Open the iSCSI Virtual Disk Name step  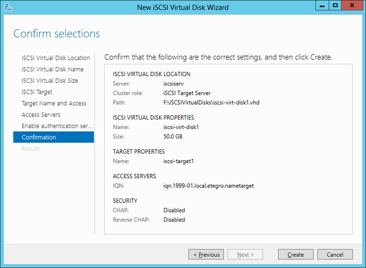(x=53, y=69)
